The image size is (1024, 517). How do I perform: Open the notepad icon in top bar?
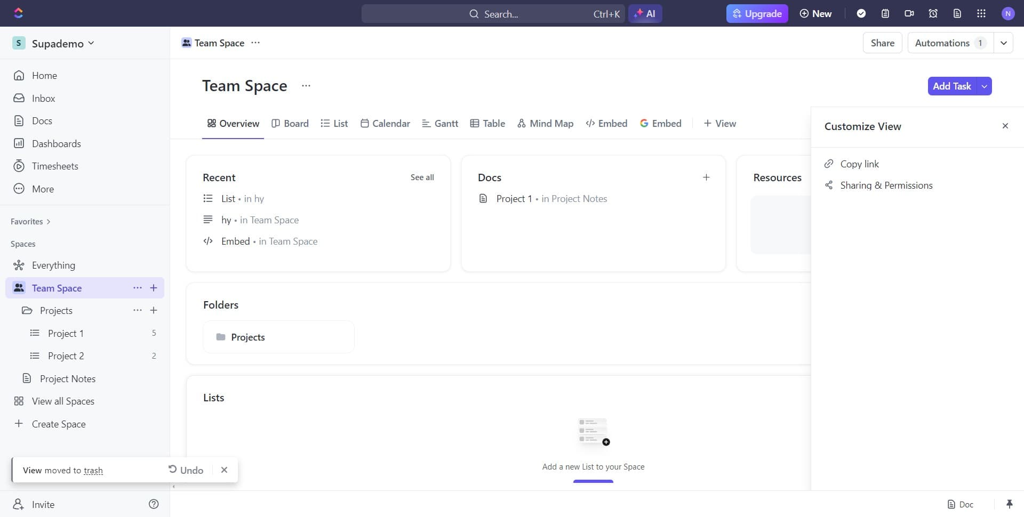click(885, 14)
